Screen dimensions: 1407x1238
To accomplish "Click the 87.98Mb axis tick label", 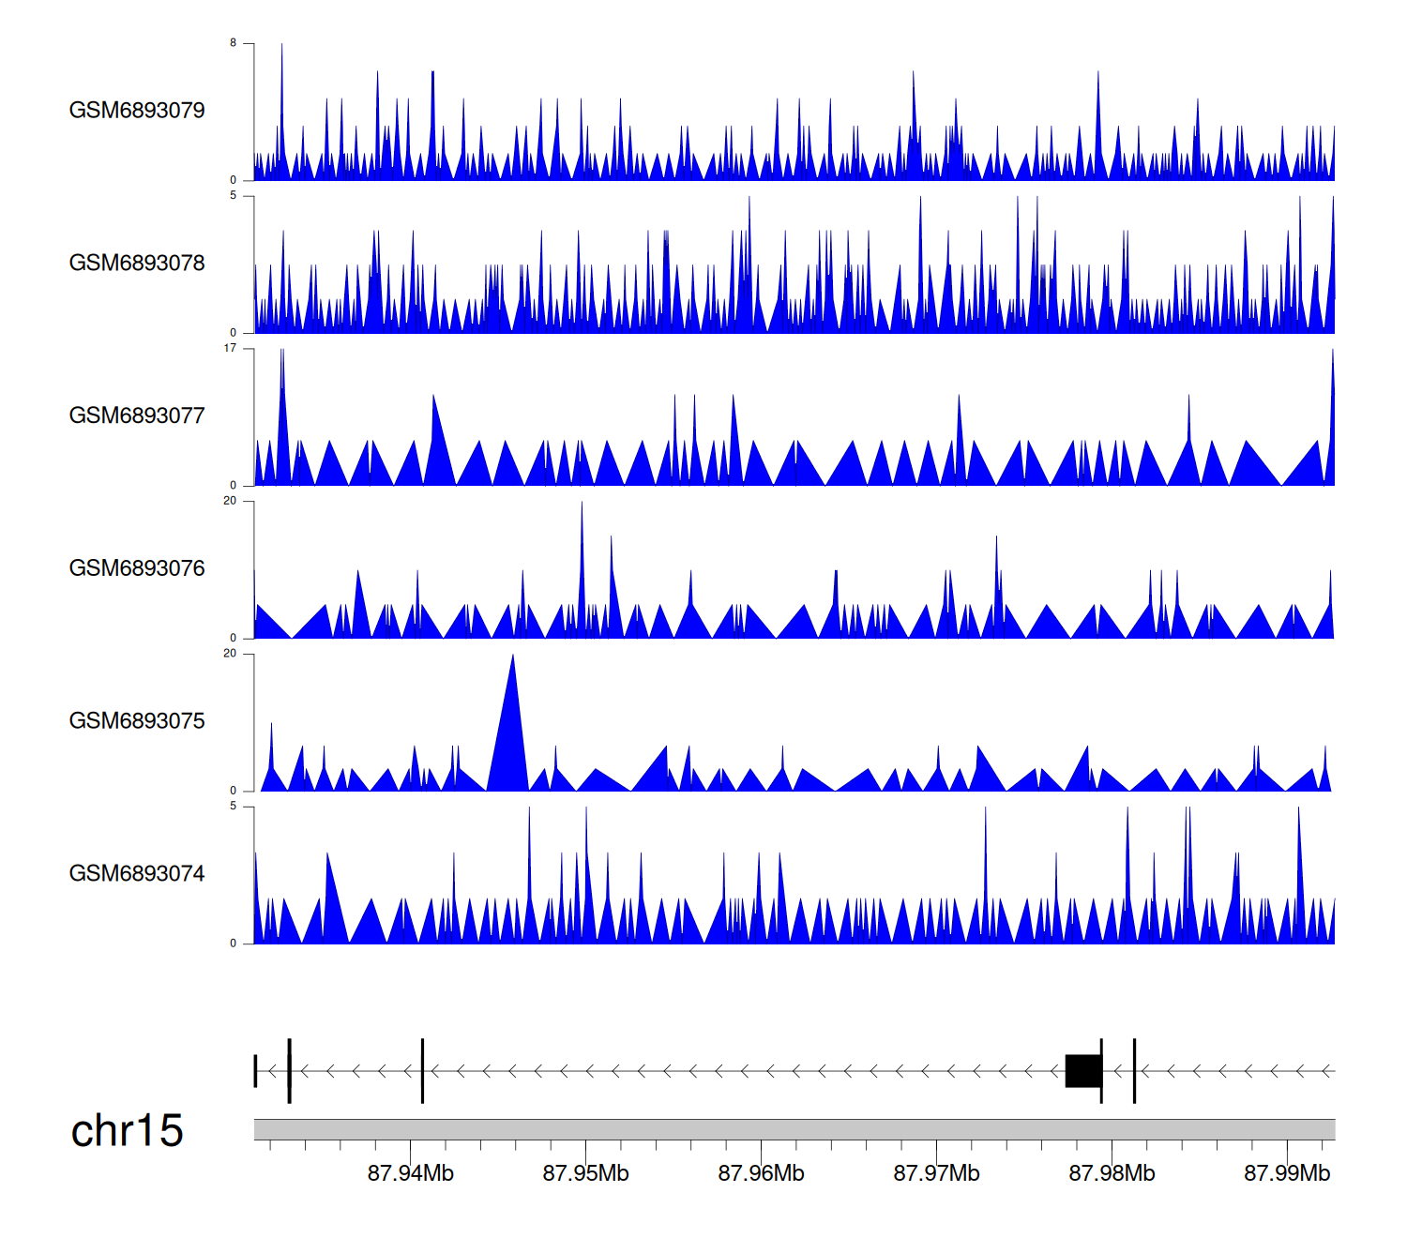I will 1112,1173.
